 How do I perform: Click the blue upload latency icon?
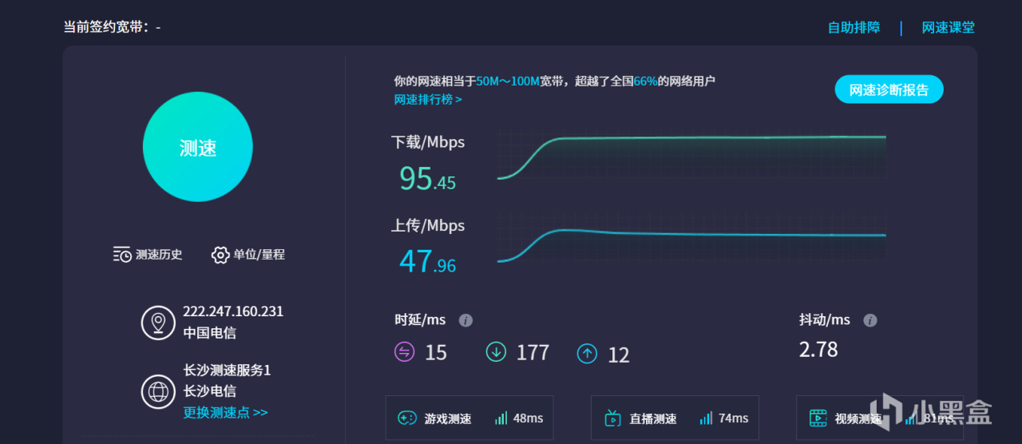[x=587, y=353]
